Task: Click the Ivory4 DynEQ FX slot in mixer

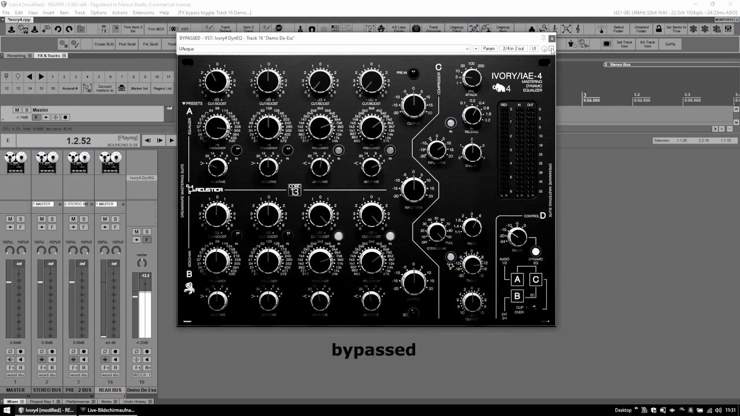Action: click(x=142, y=178)
